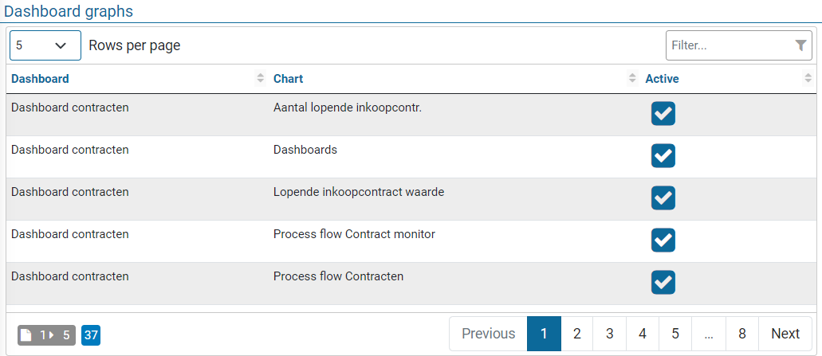
Task: Disable Active for Lopende inkoopcontract waarde
Action: click(x=663, y=198)
